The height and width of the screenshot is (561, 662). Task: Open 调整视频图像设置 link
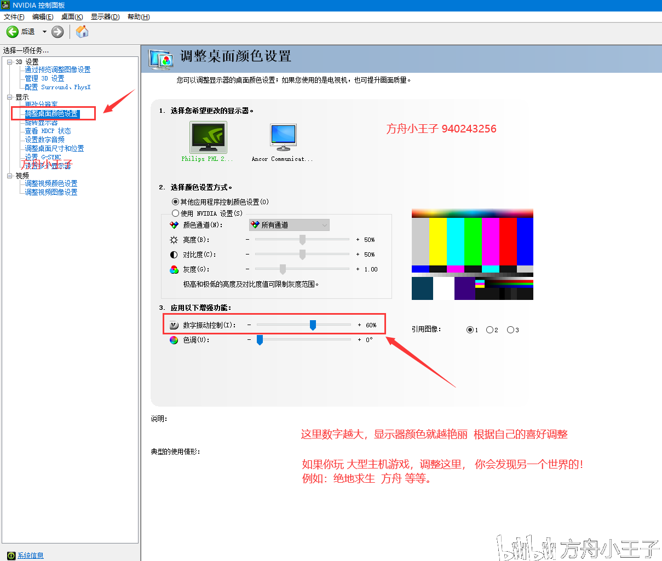tap(51, 192)
